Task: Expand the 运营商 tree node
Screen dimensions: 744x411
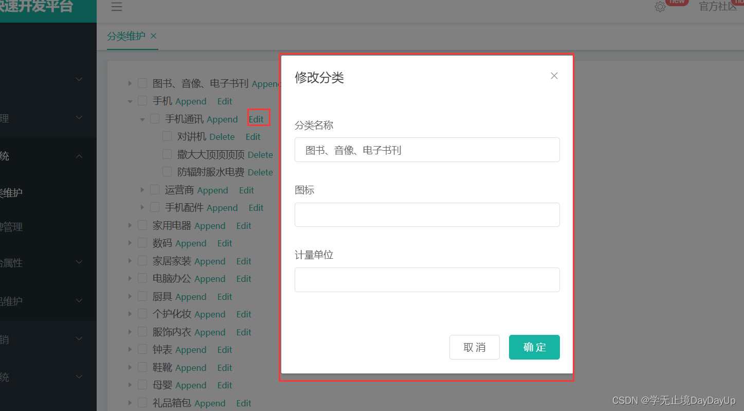Action: pos(142,190)
